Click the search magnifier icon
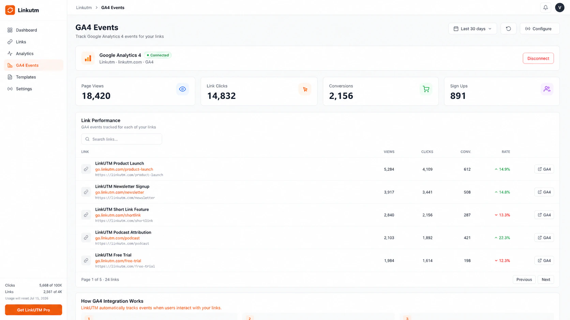This screenshot has width=570, height=320. tap(87, 139)
